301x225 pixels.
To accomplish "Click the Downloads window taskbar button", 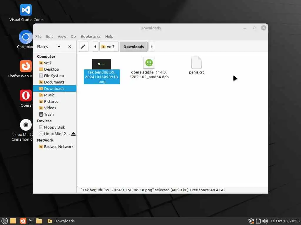I will 61,221.
